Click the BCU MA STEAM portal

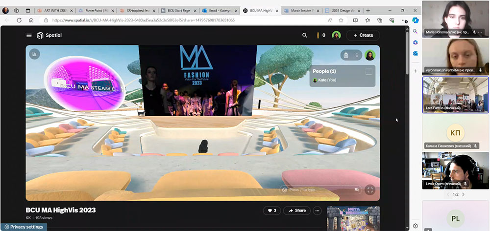pos(84,84)
